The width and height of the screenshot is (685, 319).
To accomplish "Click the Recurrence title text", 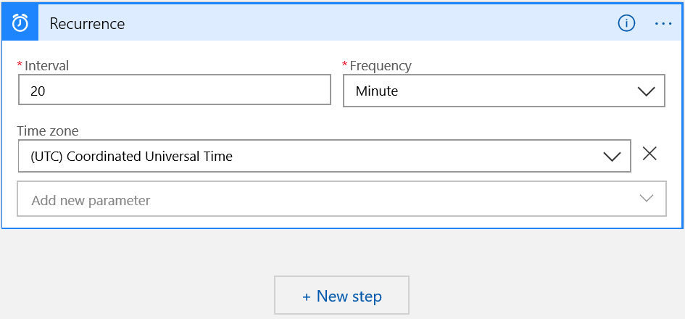I will 87,23.
